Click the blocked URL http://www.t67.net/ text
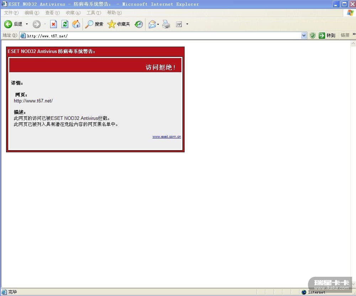The height and width of the screenshot is (296, 356). click(x=33, y=101)
